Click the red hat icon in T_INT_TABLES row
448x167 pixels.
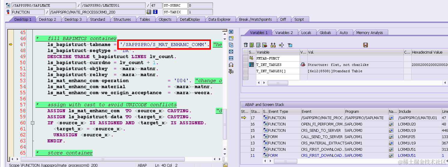(303, 65)
